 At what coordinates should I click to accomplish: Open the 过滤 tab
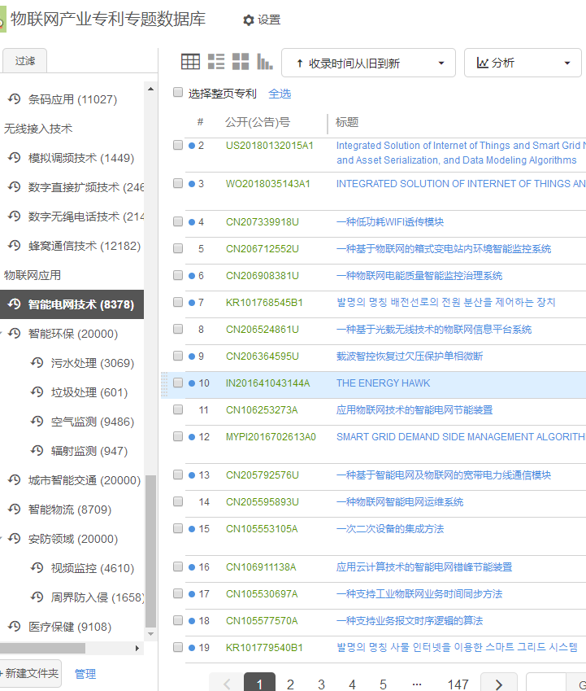coord(25,60)
